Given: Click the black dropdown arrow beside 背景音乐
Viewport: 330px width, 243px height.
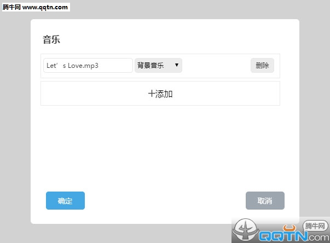Looking at the screenshot, I should [x=176, y=66].
